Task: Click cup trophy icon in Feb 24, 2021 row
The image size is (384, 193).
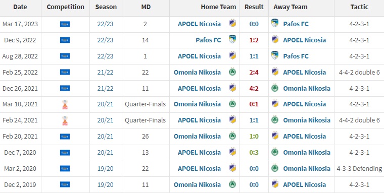Action: coord(65,120)
